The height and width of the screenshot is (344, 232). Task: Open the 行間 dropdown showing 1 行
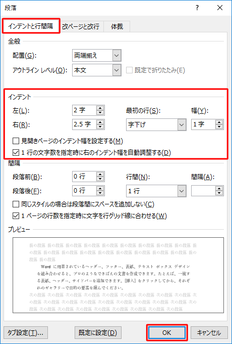[156, 191]
